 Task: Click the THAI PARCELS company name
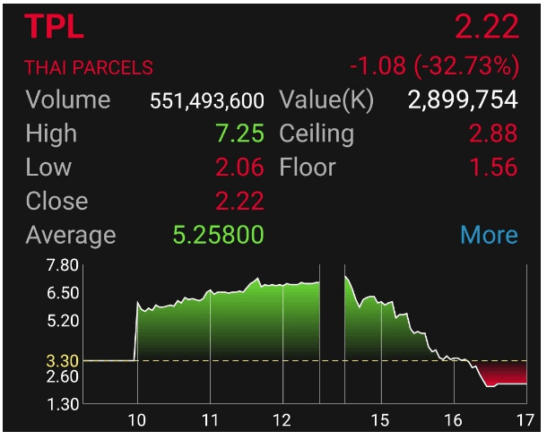pyautogui.click(x=89, y=67)
